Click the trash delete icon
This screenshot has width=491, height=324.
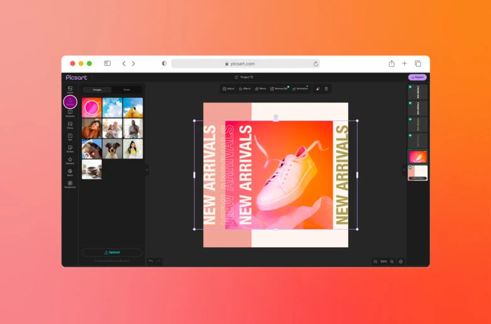click(x=326, y=89)
